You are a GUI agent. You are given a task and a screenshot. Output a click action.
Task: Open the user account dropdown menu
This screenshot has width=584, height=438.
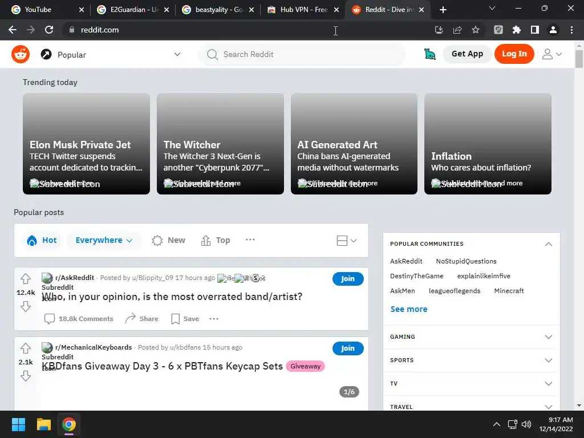[x=551, y=54]
